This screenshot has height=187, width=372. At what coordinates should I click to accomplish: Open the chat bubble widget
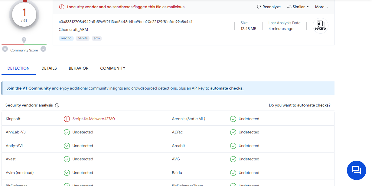[x=356, y=170]
